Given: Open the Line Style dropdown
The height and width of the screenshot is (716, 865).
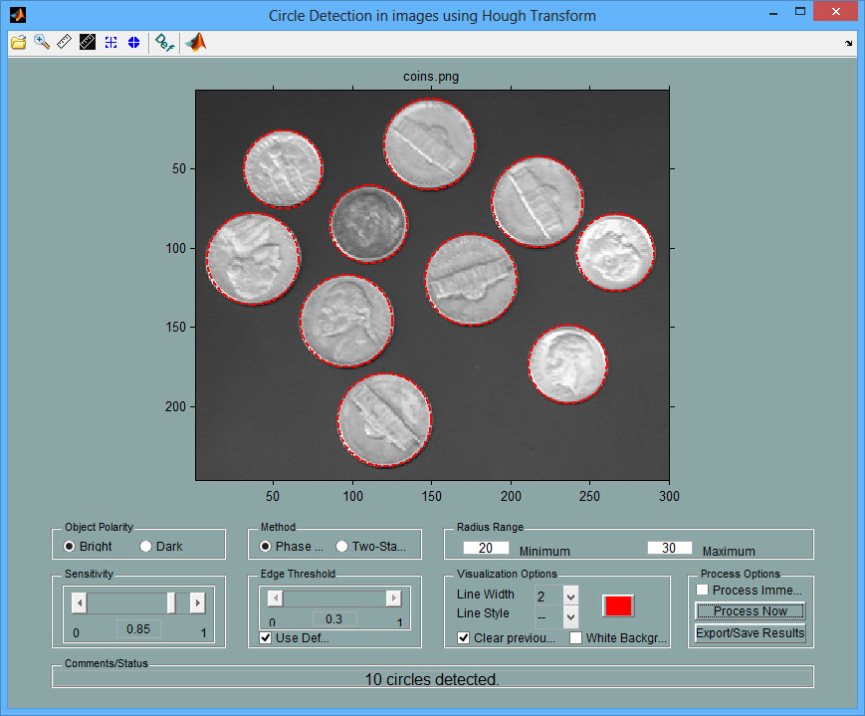Looking at the screenshot, I should click(570, 616).
